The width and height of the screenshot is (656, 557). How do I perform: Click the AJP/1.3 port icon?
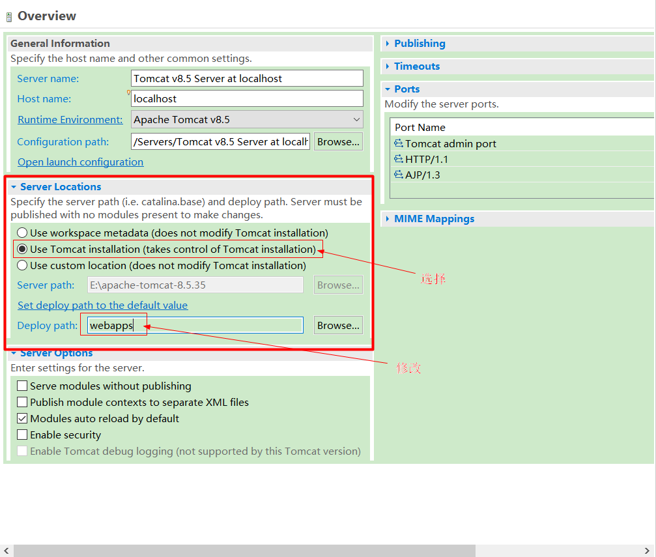pyautogui.click(x=398, y=175)
